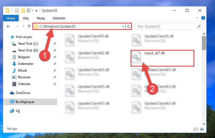Screen dimensions: 215x138
Task: Click the vertical scrollbar thumb
Action: click(204, 43)
